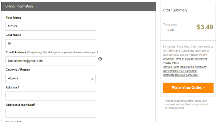Click the Last Name label
The width and height of the screenshot is (217, 122).
click(13, 35)
